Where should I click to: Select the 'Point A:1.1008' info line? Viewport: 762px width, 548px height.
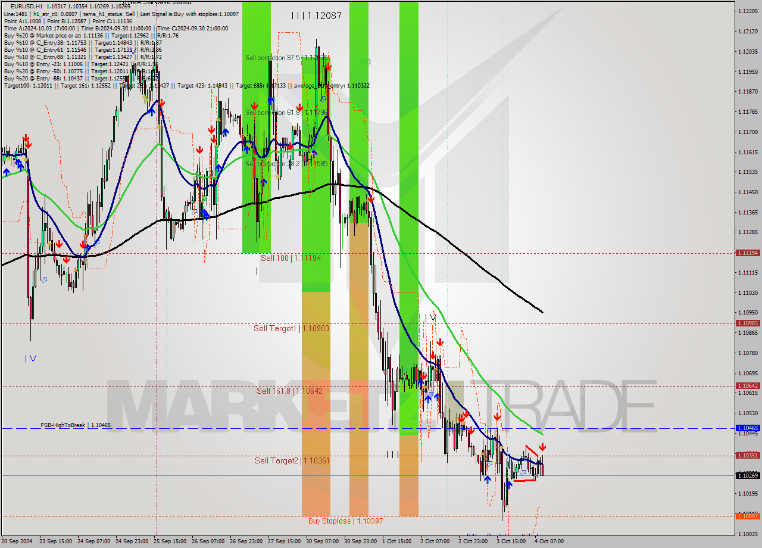(x=68, y=21)
